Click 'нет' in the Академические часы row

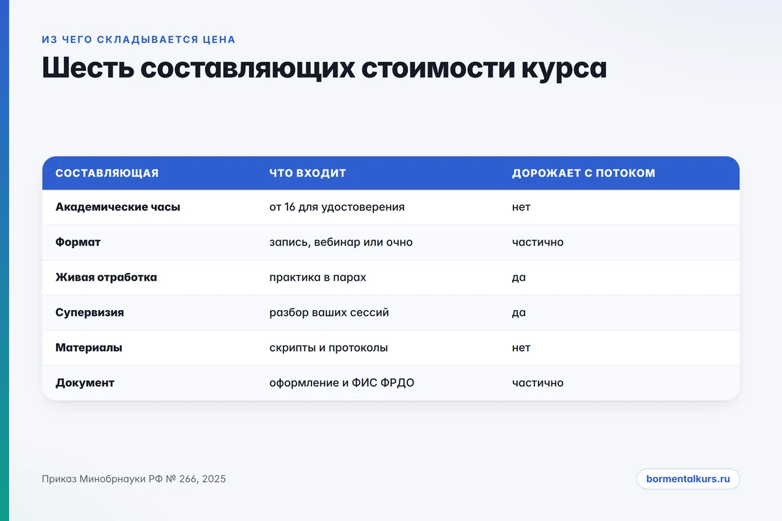(521, 207)
